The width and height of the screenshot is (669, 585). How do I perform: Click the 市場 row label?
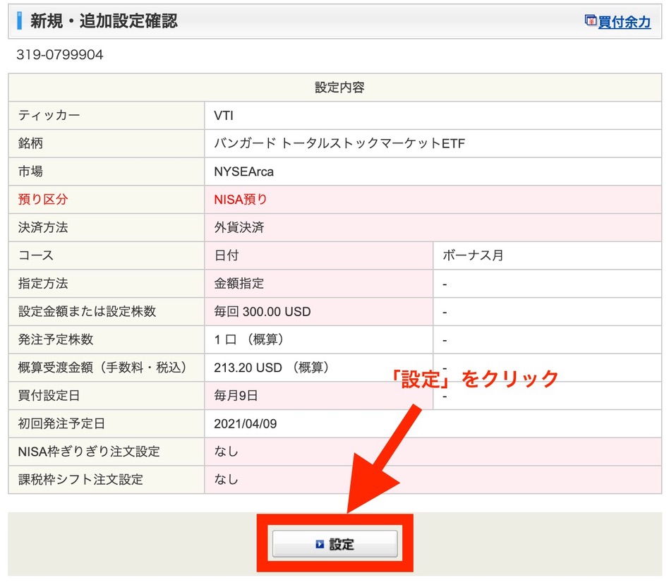coord(30,171)
